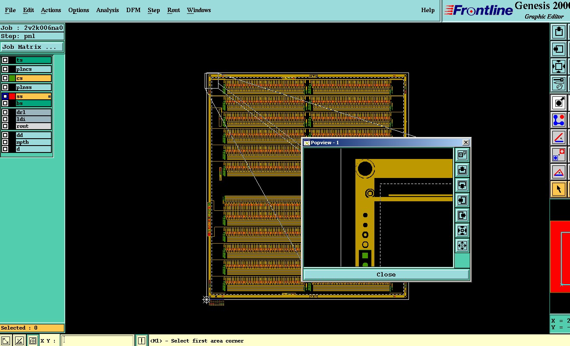The height and width of the screenshot is (346, 570).
Task: Open the Analysis menu
Action: click(x=108, y=10)
